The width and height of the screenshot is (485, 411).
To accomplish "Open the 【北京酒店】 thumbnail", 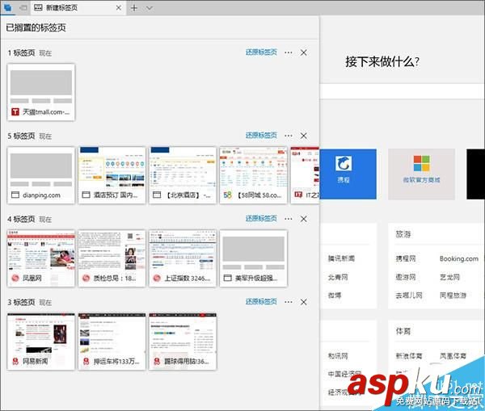I will coord(183,175).
